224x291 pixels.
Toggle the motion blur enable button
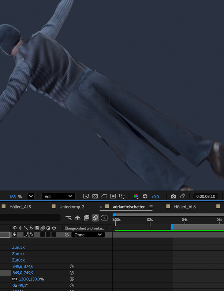tap(96, 218)
